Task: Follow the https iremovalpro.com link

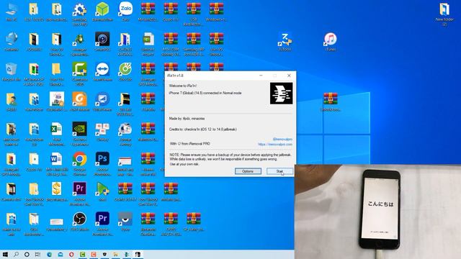Action: coord(275,144)
